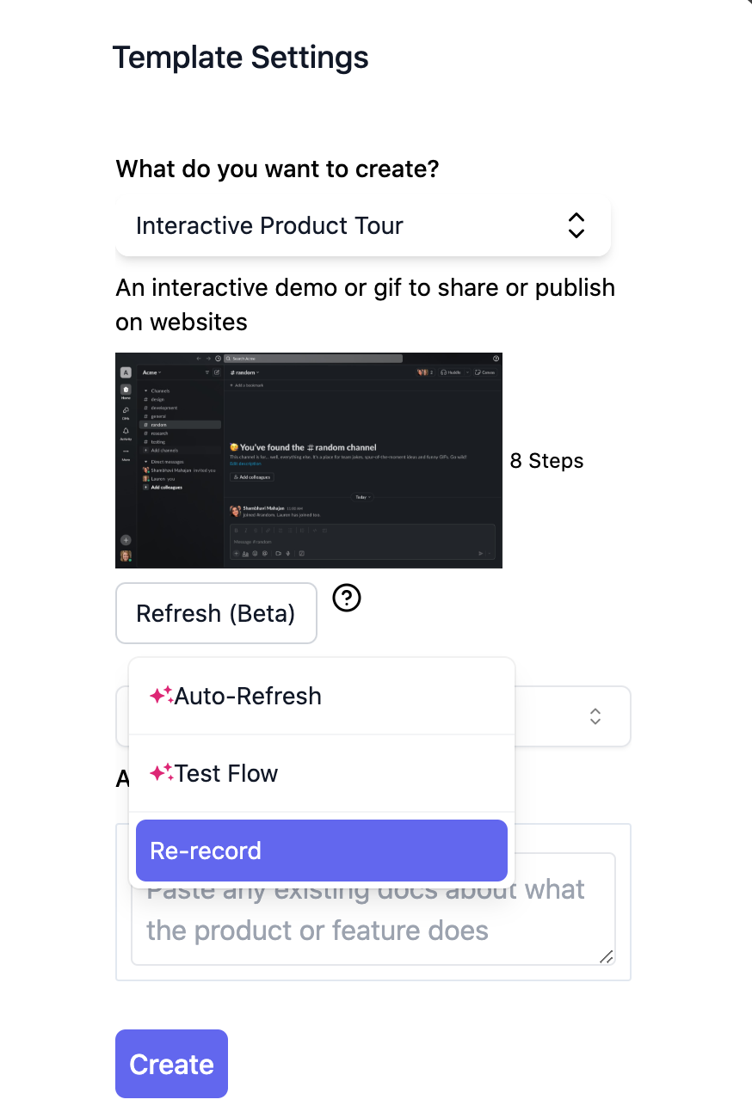Select the Test Flow menu option
This screenshot has height=1118, width=752.
322,773
